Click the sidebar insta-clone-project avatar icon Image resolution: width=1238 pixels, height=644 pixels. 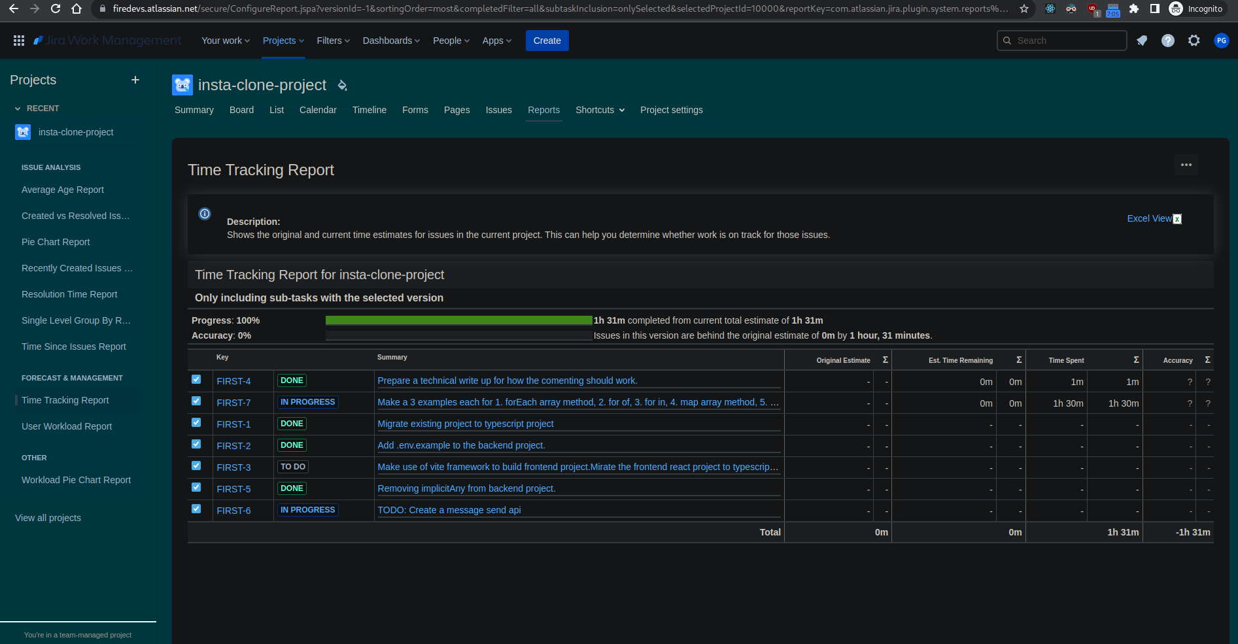(23, 132)
